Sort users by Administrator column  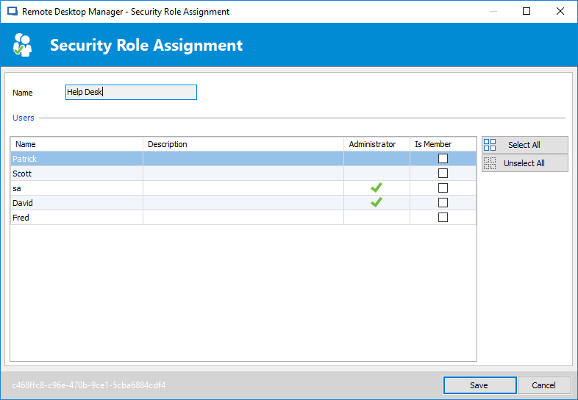tap(376, 144)
